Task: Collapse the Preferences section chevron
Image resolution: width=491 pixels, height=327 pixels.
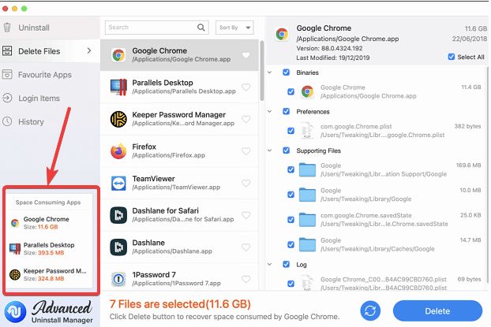Action: [x=271, y=111]
